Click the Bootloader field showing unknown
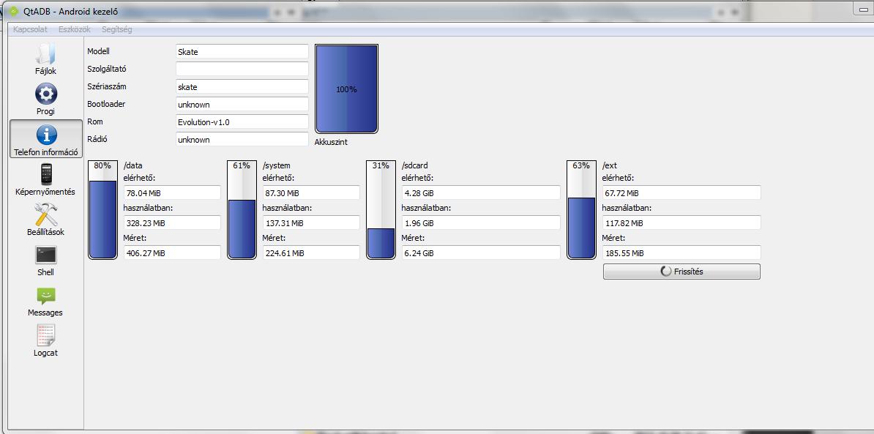874x434 pixels. coord(242,104)
